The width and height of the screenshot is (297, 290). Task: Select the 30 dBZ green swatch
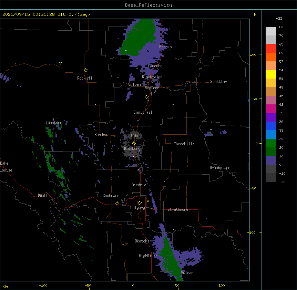coord(271,143)
